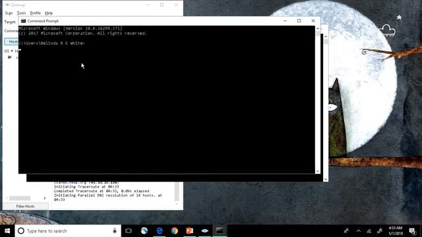
Task: Click the Command Prompt taskbar icon
Action: (x=220, y=231)
